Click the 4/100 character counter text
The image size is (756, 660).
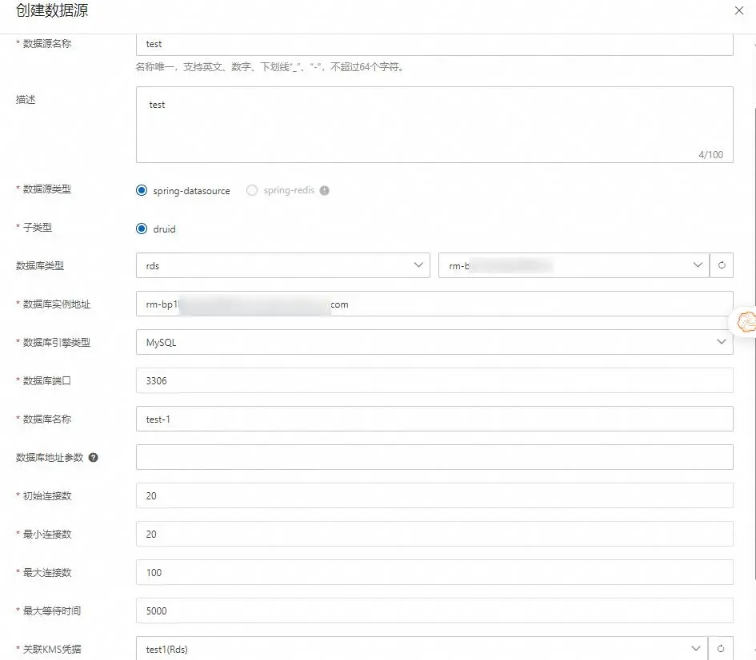point(710,154)
